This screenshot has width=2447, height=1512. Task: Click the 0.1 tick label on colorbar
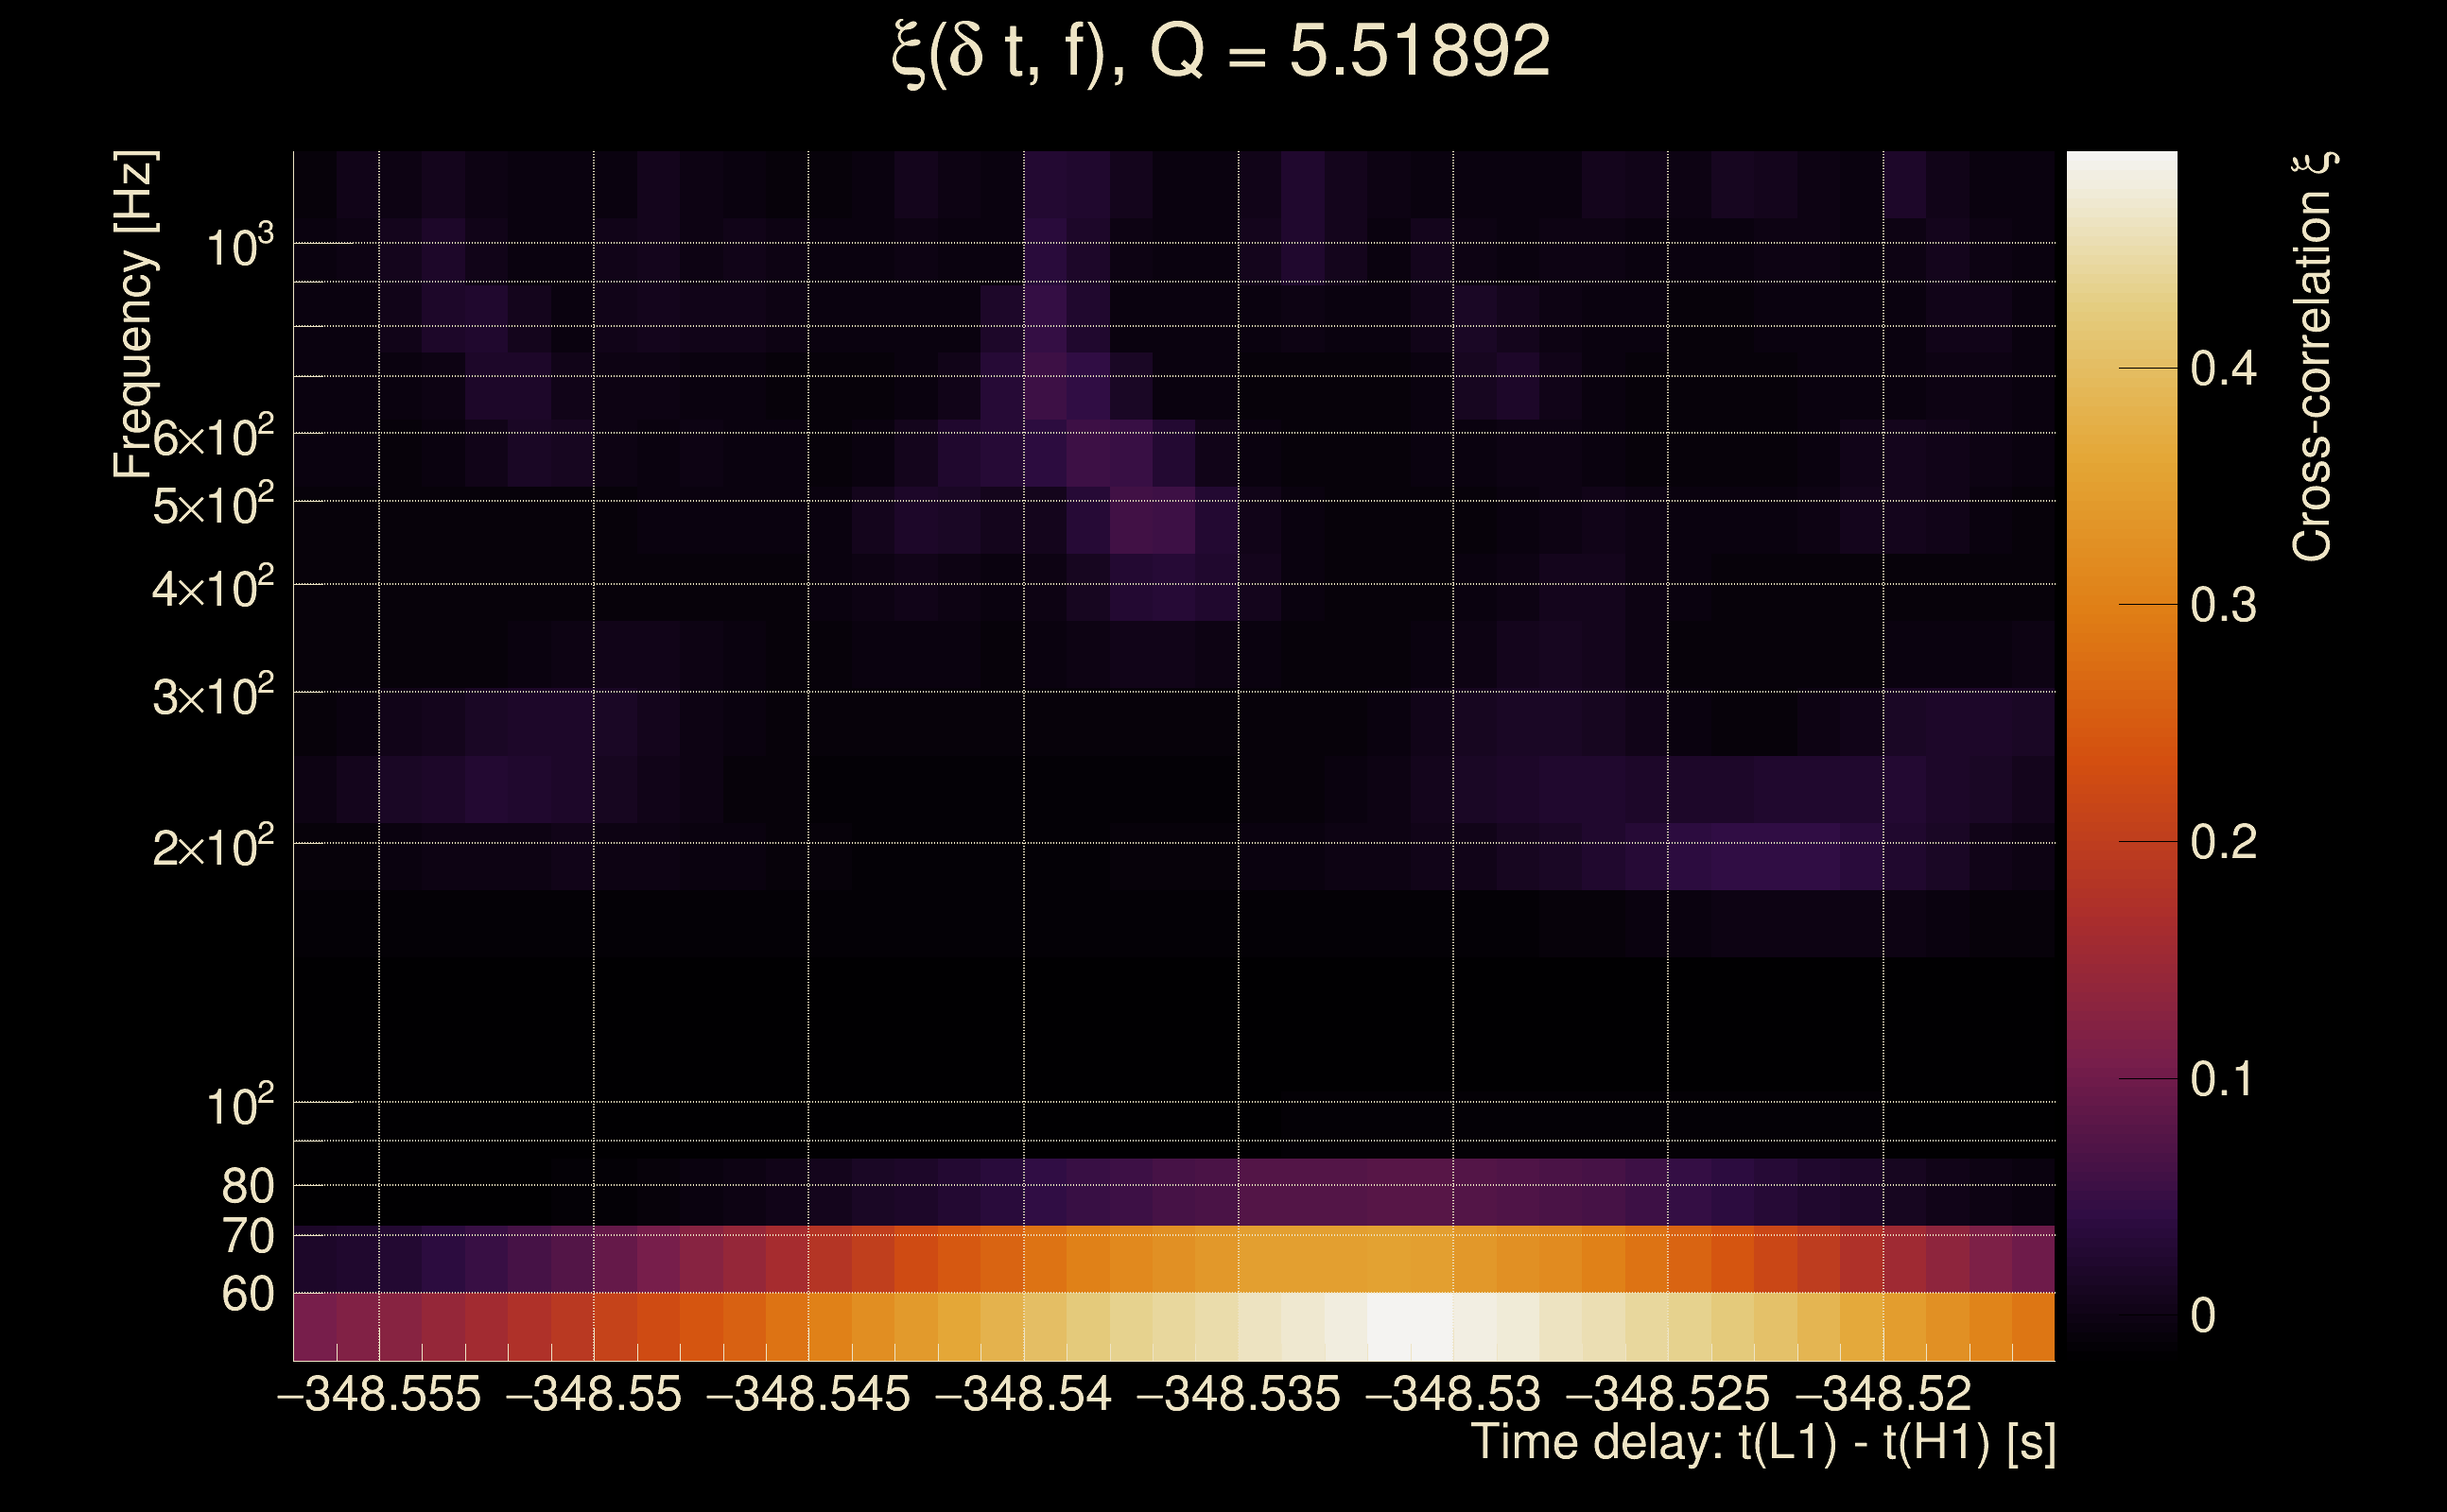2223,1079
